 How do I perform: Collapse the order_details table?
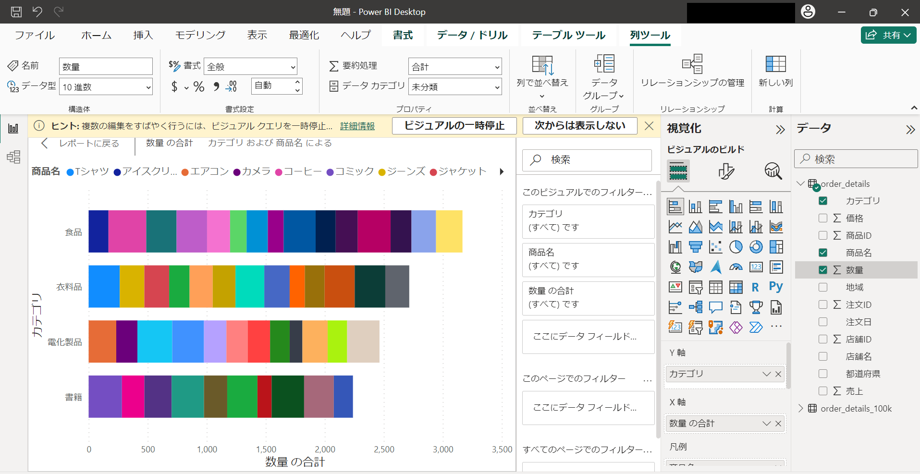(800, 183)
